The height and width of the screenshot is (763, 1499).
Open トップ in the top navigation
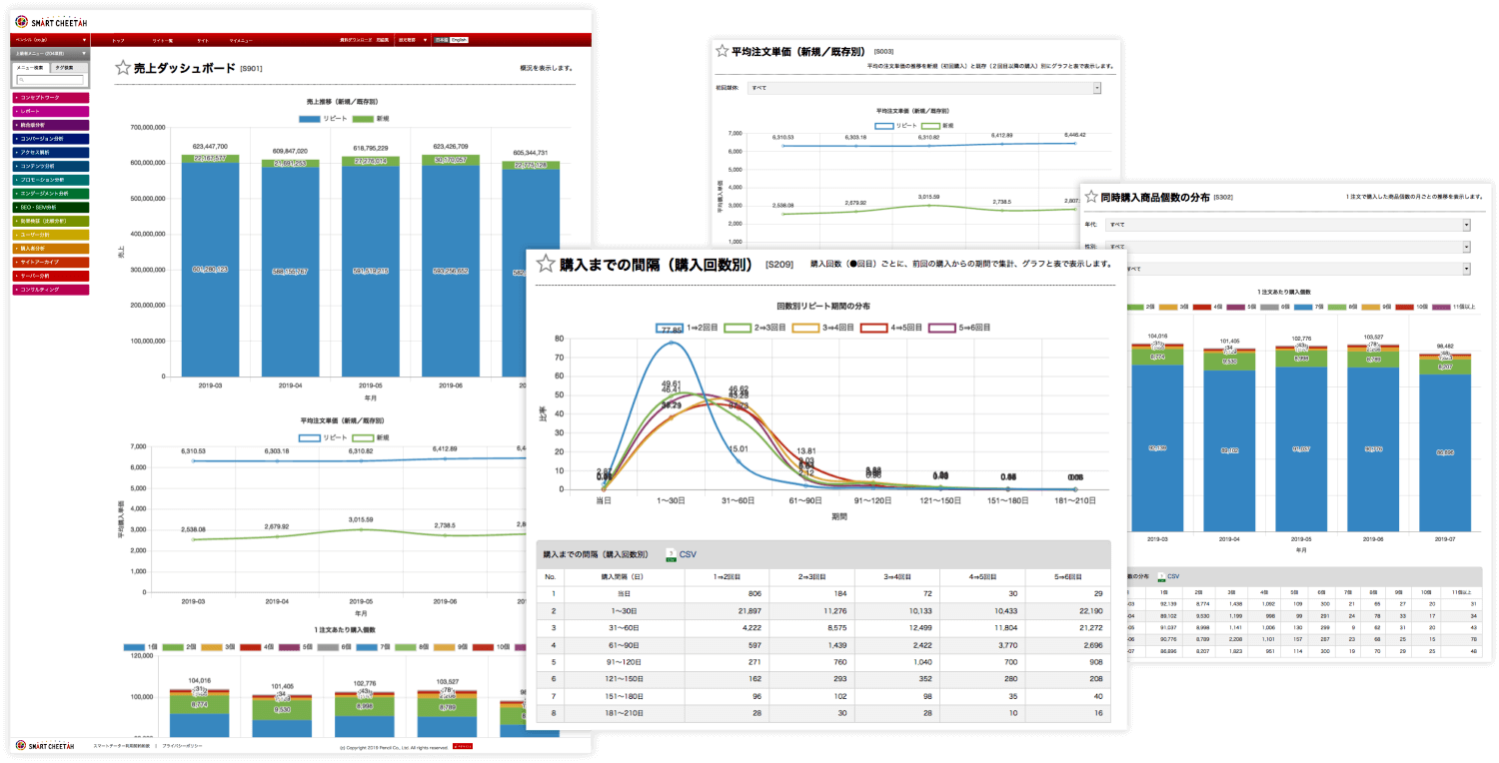click(119, 40)
